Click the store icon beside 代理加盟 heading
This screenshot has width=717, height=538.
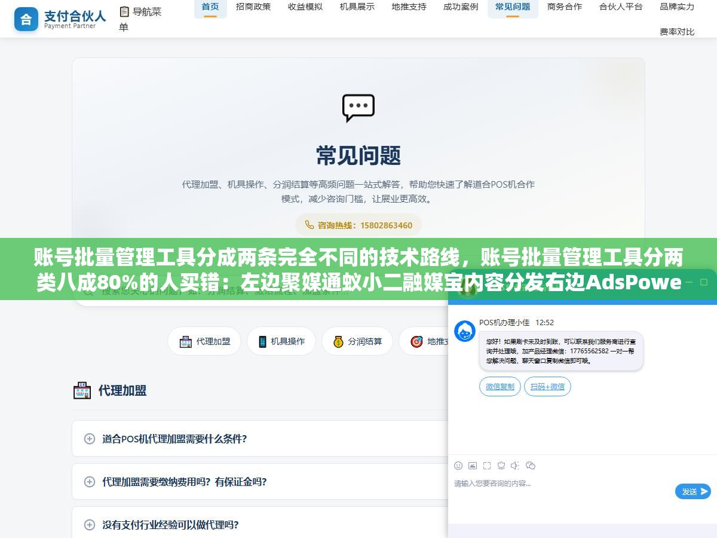pos(82,391)
